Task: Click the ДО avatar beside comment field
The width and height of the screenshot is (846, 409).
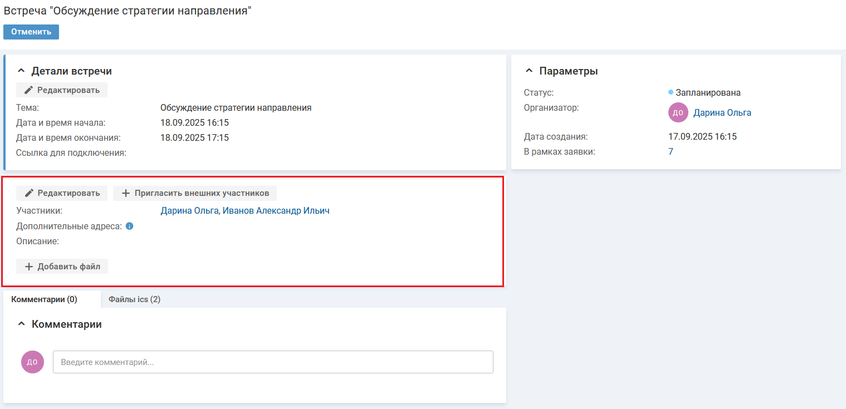Action: [x=32, y=362]
